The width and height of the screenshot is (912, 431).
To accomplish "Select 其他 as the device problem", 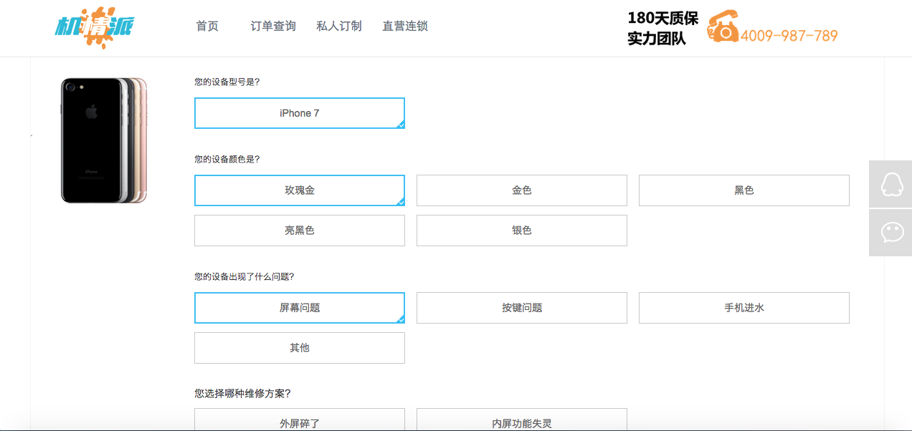I will coord(300,348).
